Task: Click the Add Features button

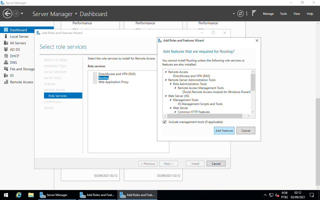Action: (224, 130)
